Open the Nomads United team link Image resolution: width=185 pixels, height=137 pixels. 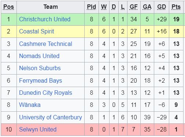[x=39, y=56]
